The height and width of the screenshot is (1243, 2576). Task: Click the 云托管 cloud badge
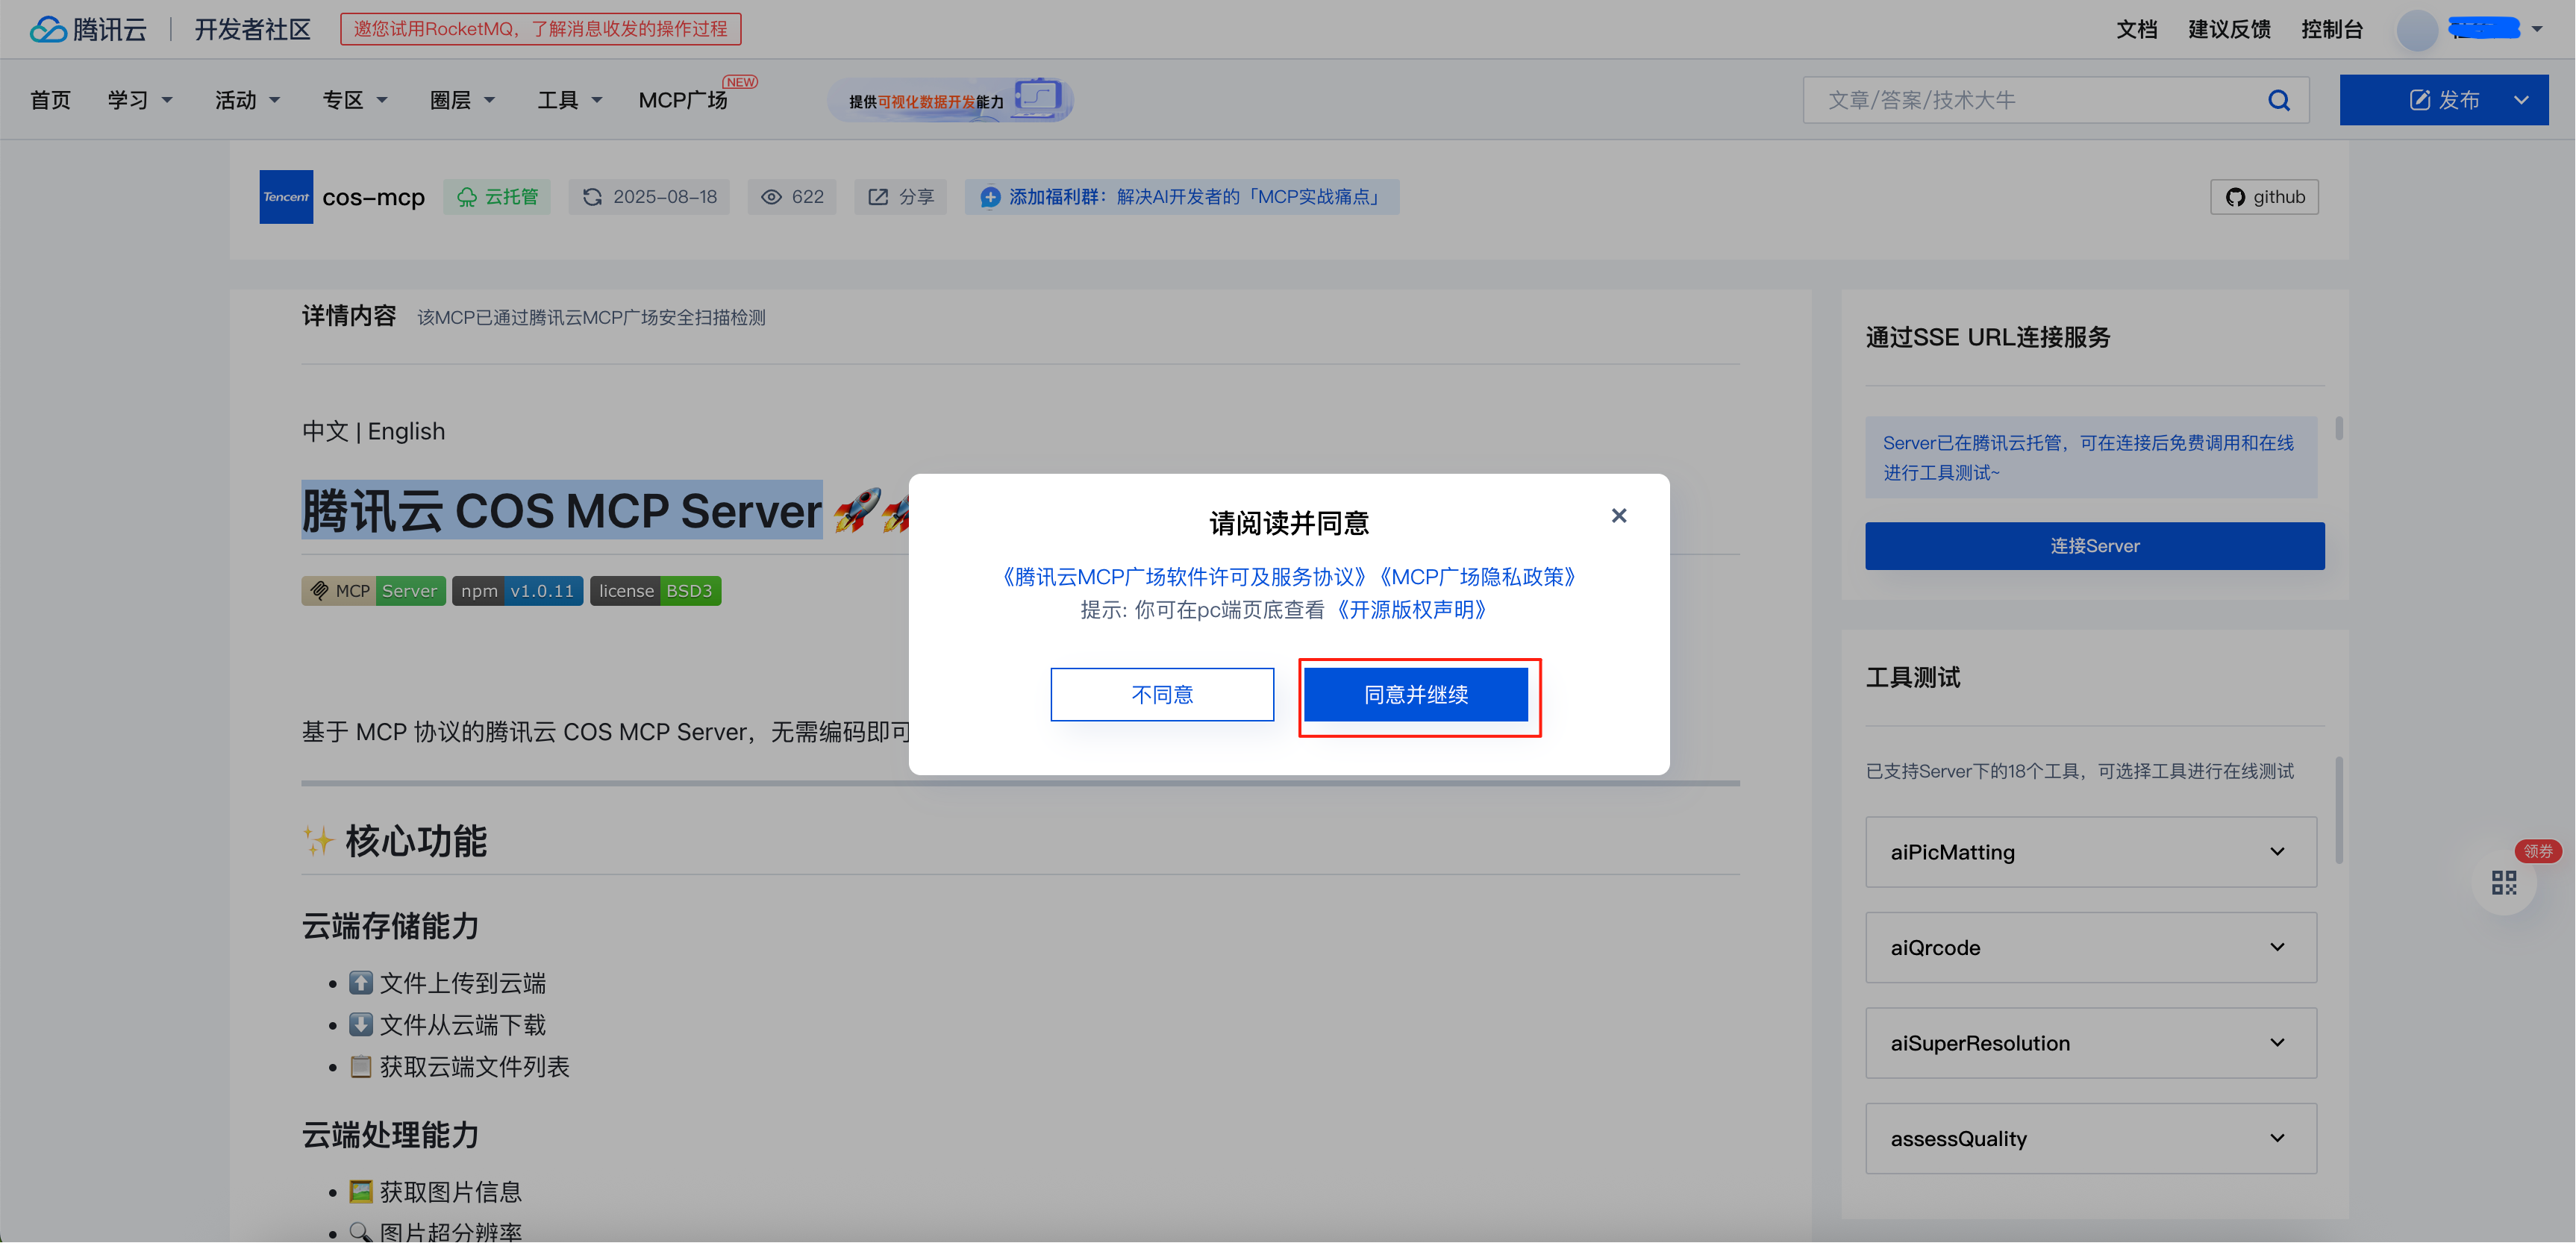497,197
